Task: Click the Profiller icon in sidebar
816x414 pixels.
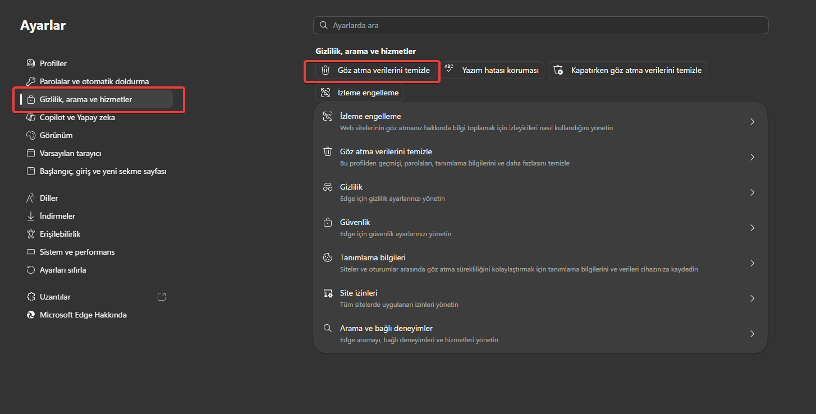Action: (31, 63)
